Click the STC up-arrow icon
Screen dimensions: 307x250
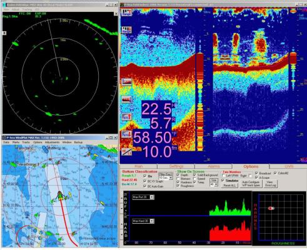[127, 117]
